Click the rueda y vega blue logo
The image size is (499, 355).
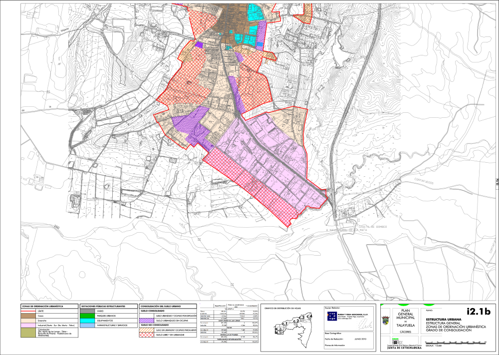(332, 315)
